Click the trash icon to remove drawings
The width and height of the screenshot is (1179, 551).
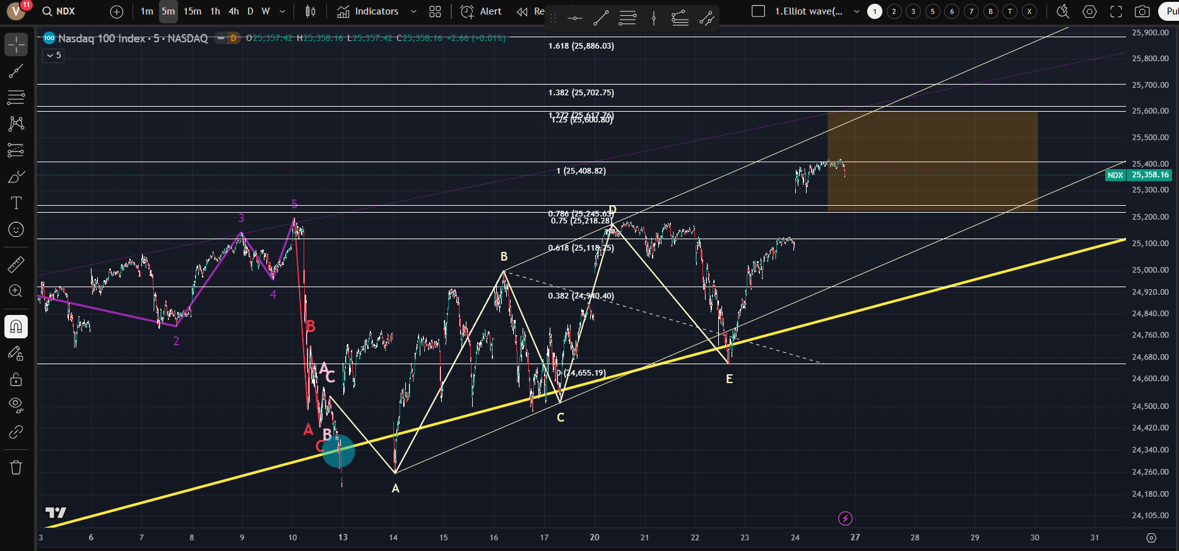tap(16, 467)
